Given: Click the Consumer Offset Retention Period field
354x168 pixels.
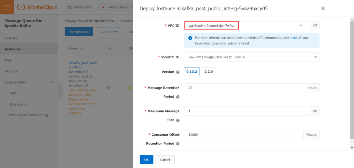Looking at the screenshot, I should 244,135.
